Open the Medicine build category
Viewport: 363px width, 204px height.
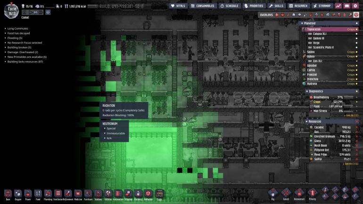[x=78, y=195]
